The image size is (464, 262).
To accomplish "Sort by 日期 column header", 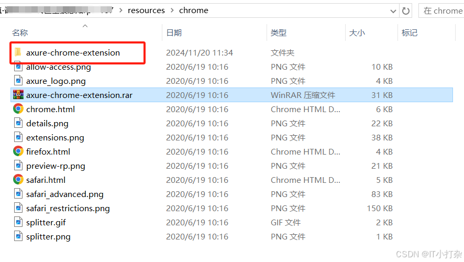I will (174, 32).
